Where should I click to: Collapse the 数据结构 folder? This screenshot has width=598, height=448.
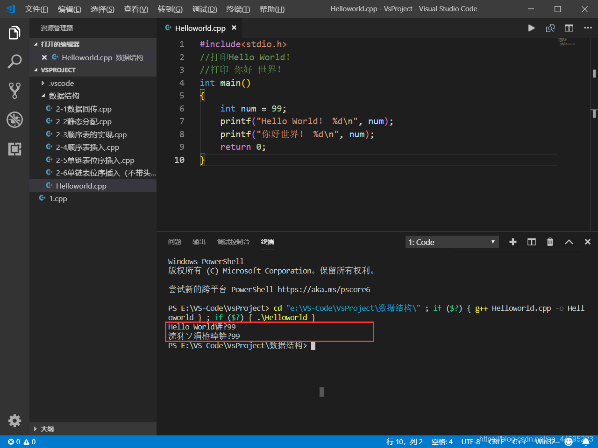point(93,96)
